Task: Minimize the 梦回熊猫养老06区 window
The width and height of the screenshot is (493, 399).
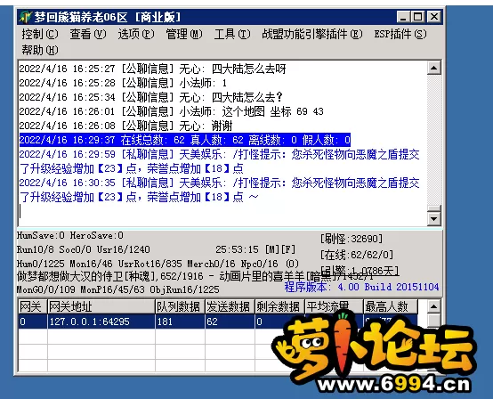Action: coord(403,16)
